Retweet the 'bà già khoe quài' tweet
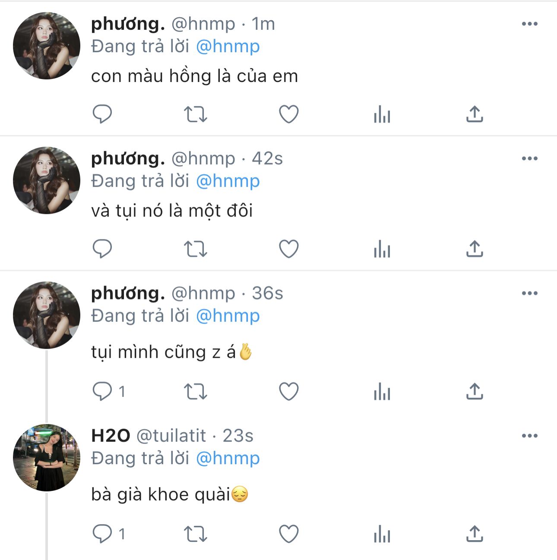557x560 pixels. tap(196, 534)
